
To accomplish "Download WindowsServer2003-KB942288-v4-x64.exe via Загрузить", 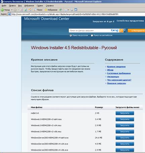I will (x=125, y=144).
